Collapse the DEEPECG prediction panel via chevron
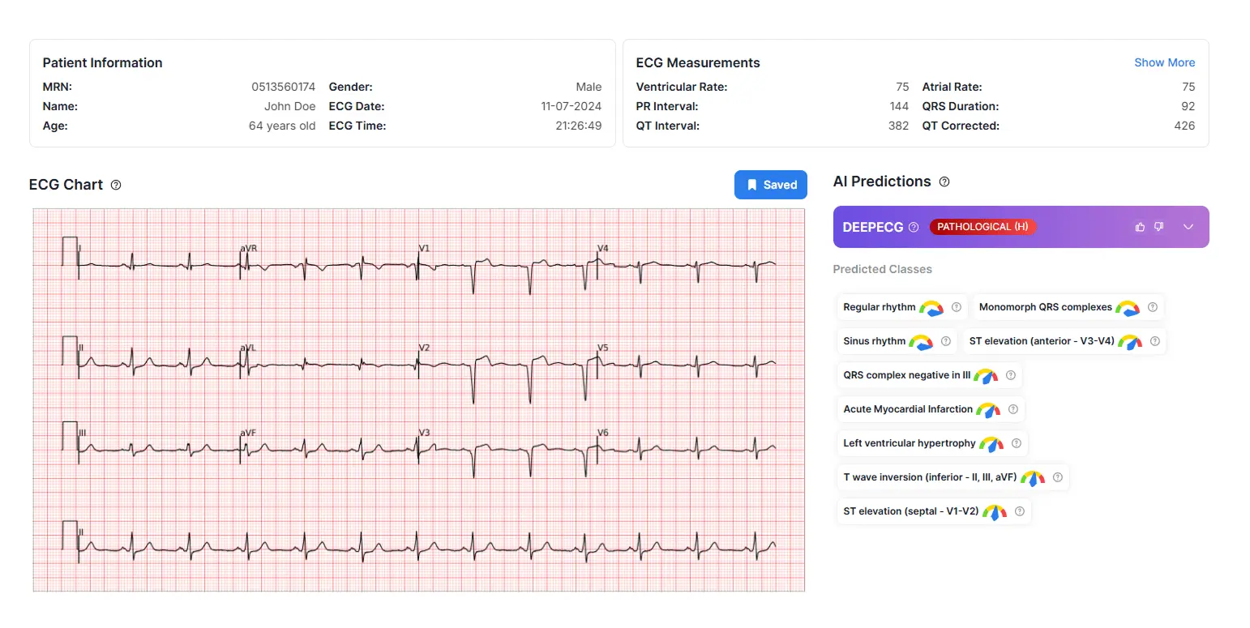Image resolution: width=1250 pixels, height=628 pixels. click(x=1188, y=227)
